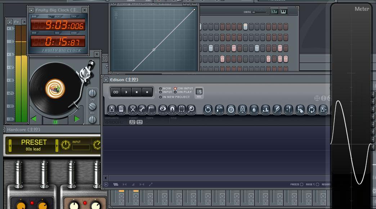Click the piano keyboard icon in step sequencer
This screenshot has height=209, width=376.
(283, 12)
